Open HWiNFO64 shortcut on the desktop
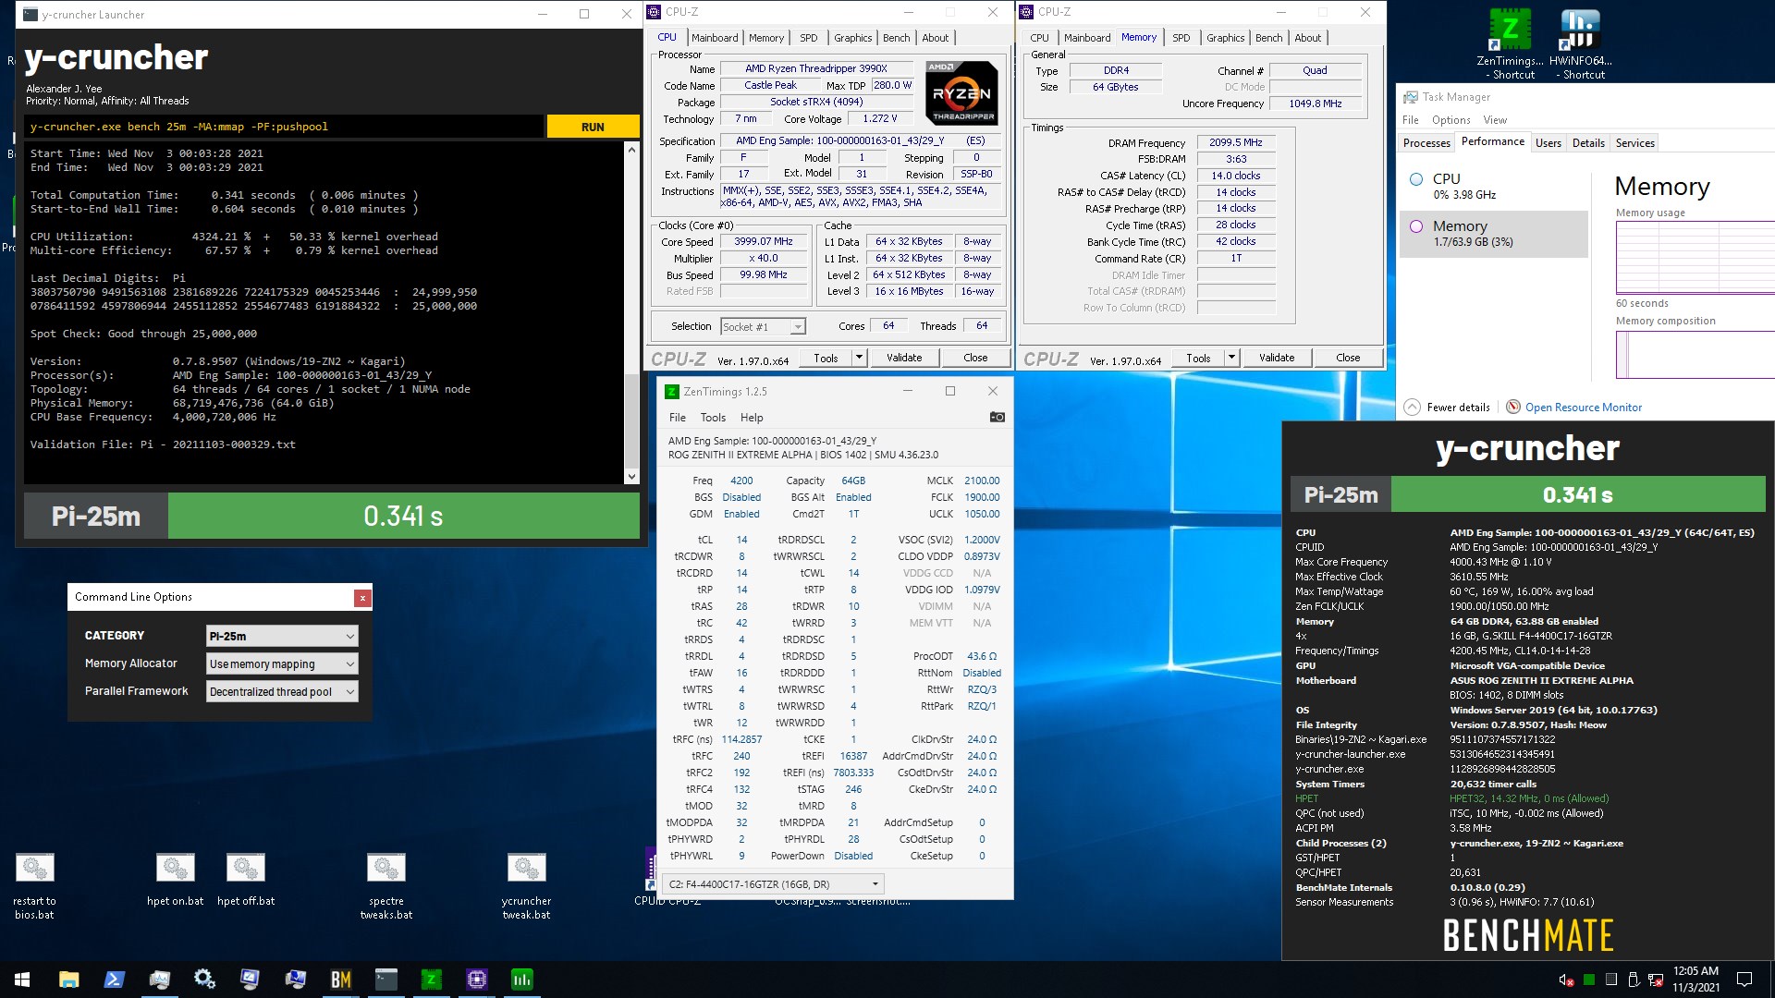Viewport: 1775px width, 998px height. pos(1582,43)
